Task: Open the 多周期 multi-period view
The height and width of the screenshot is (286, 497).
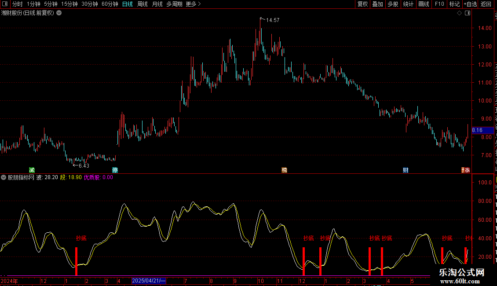Action: [174, 4]
